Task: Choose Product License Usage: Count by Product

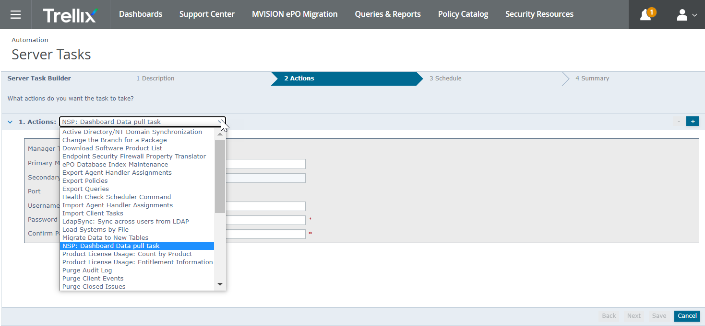Action: 137,254
